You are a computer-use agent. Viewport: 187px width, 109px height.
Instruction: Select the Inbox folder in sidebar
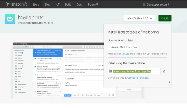click(x=19, y=53)
